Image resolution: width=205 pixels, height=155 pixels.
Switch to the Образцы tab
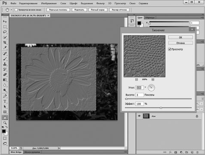click(149, 18)
